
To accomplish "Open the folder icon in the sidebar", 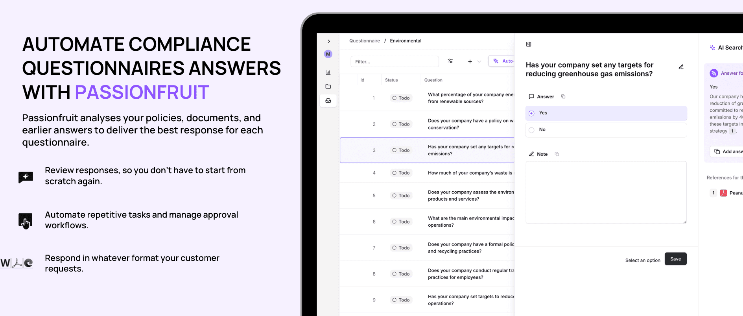I will pyautogui.click(x=328, y=87).
